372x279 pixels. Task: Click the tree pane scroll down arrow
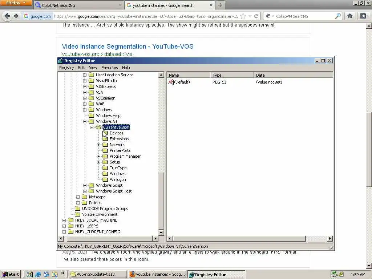pos(161,233)
